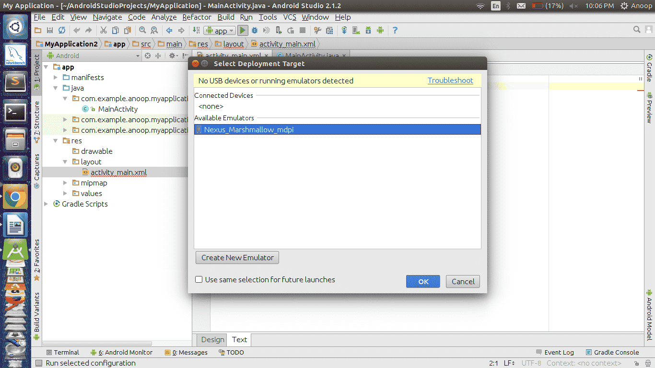This screenshot has height=368, width=655.
Task: Click the Attach debugger to process icon
Action: [279, 30]
